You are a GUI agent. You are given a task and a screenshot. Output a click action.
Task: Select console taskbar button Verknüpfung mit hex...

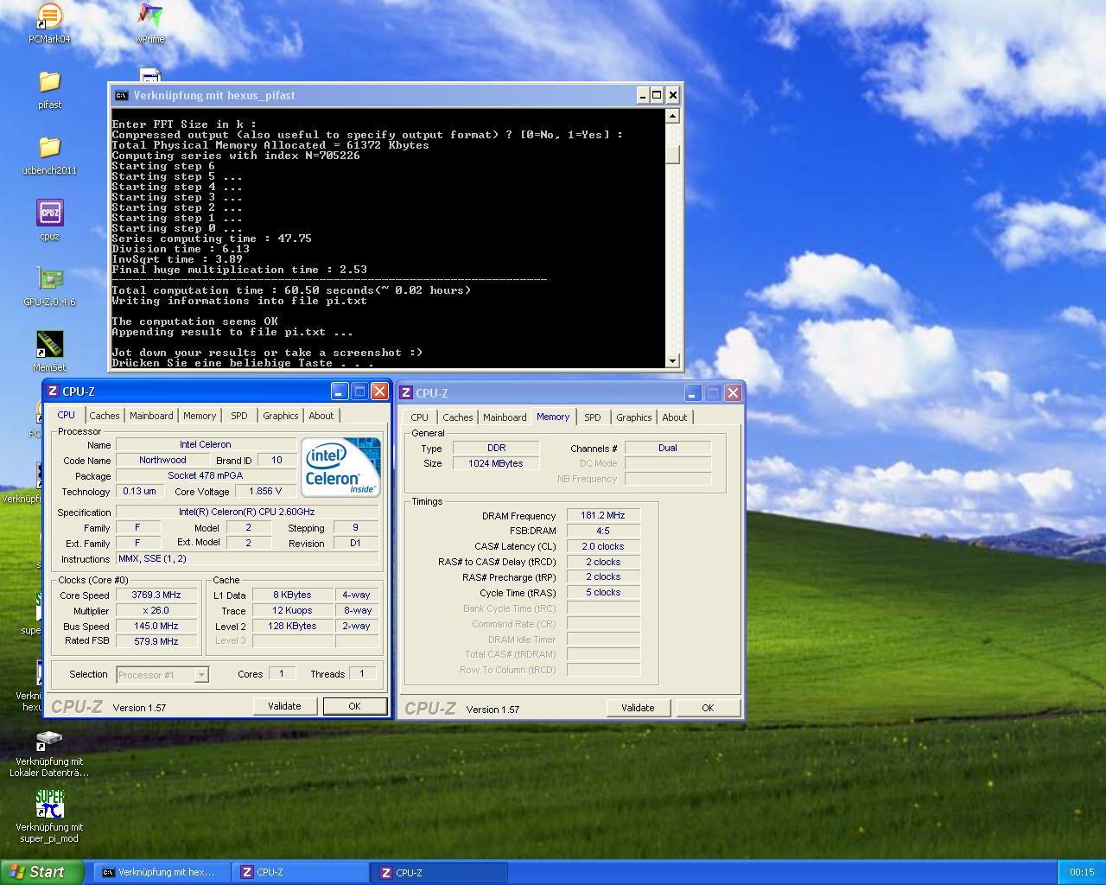click(x=161, y=873)
